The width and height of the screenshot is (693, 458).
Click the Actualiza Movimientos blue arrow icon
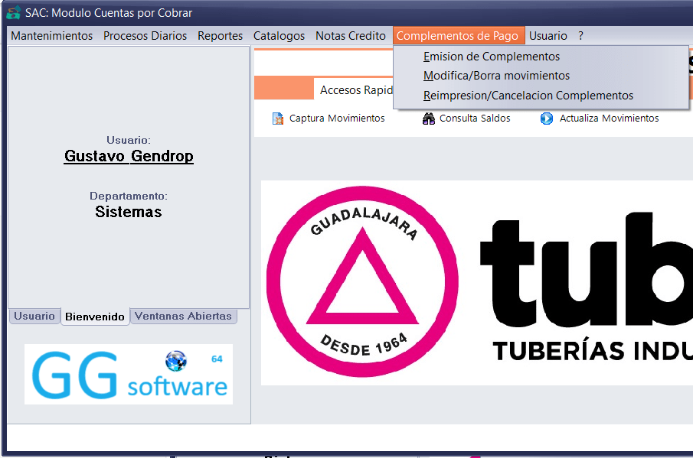(x=547, y=119)
